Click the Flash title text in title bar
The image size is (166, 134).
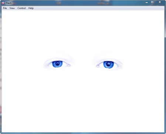pos(9,3)
